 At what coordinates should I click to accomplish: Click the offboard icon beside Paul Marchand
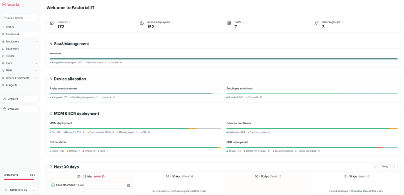(129, 185)
